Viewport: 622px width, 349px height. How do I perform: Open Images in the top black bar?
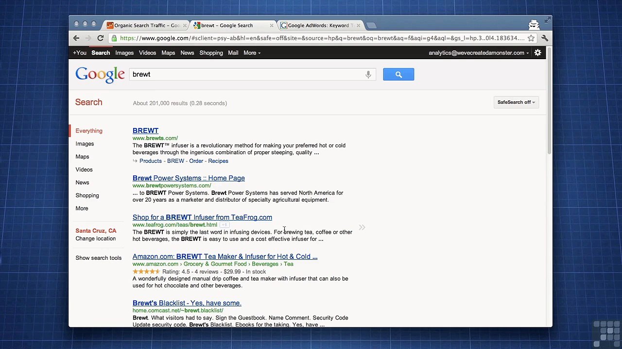click(124, 53)
